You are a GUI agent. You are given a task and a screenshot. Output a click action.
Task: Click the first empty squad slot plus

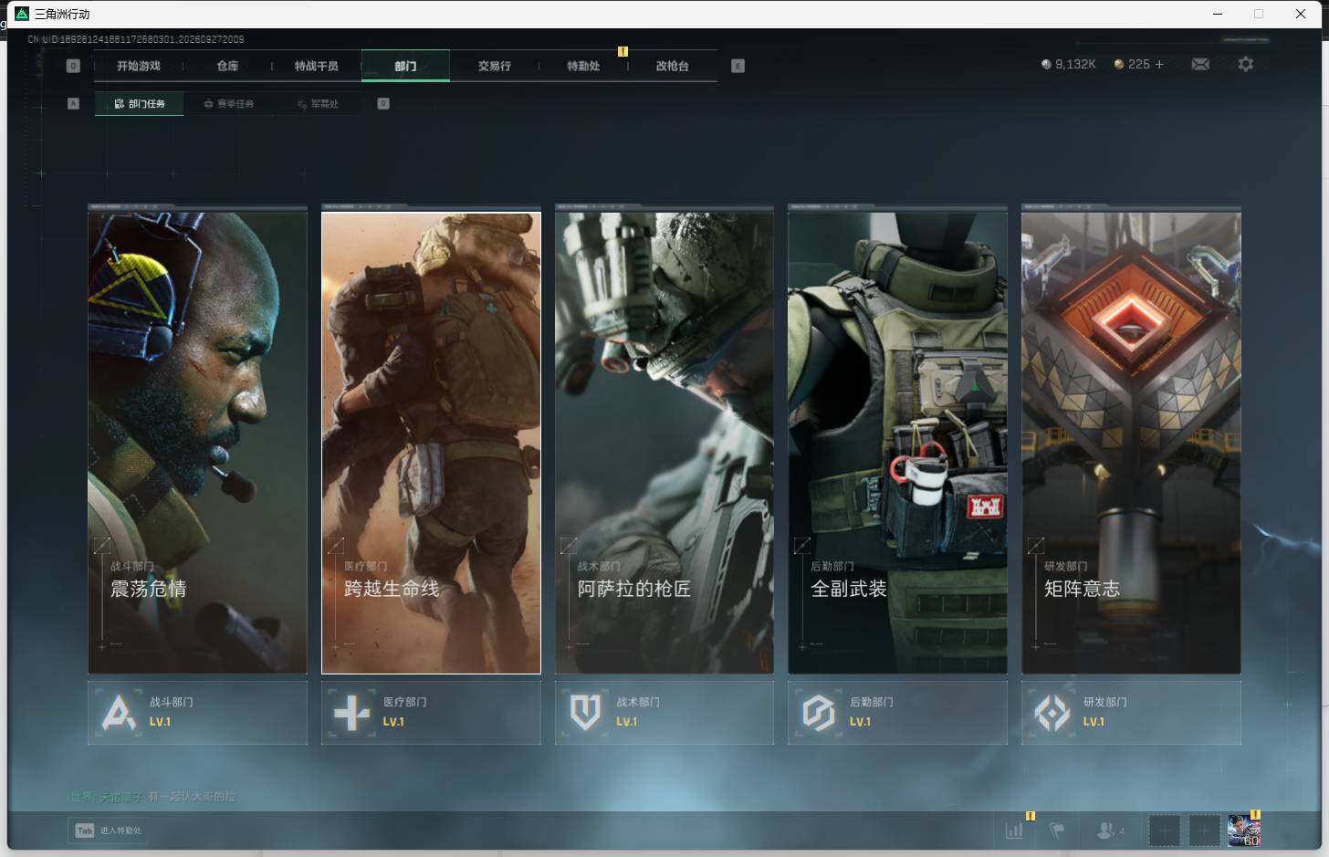(x=1164, y=831)
